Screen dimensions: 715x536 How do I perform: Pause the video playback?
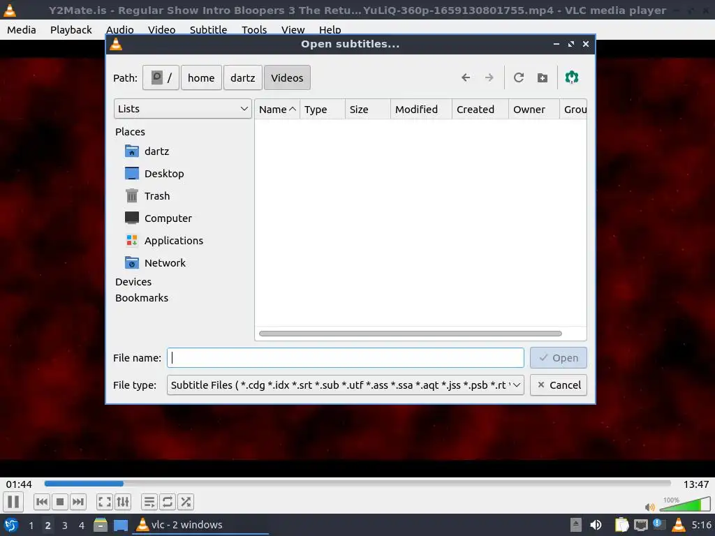click(14, 502)
